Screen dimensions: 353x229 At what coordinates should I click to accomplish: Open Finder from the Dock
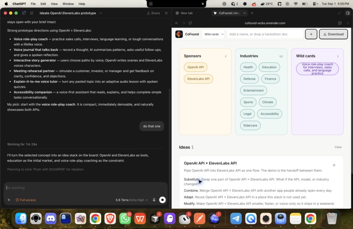coord(21,218)
